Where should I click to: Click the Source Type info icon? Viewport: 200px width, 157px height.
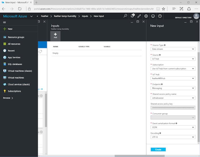[x=165, y=45]
